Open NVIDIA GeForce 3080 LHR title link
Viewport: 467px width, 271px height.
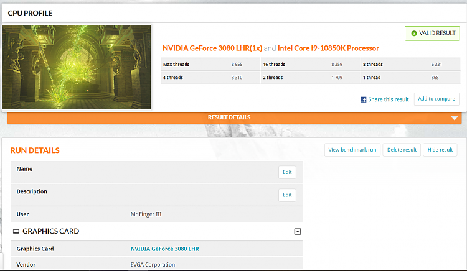click(x=212, y=48)
